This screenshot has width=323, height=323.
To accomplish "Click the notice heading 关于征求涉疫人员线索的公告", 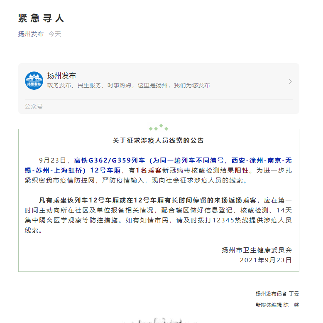I will (158, 141).
